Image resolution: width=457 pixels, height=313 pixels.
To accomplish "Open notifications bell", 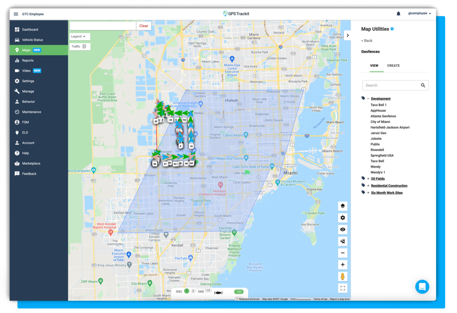I will click(x=398, y=14).
